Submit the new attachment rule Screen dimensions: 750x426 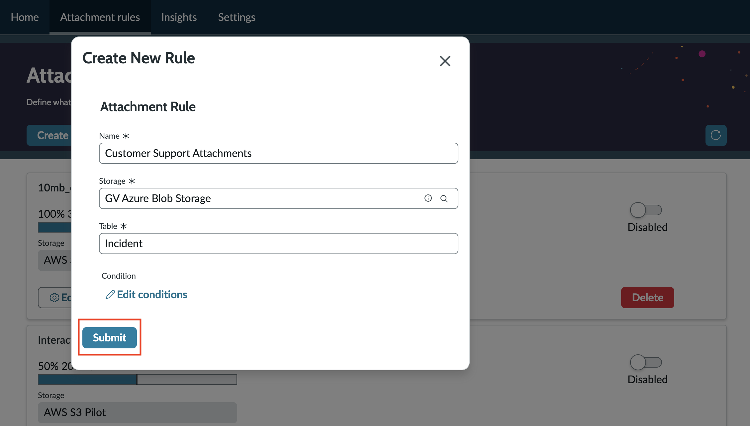(x=110, y=338)
